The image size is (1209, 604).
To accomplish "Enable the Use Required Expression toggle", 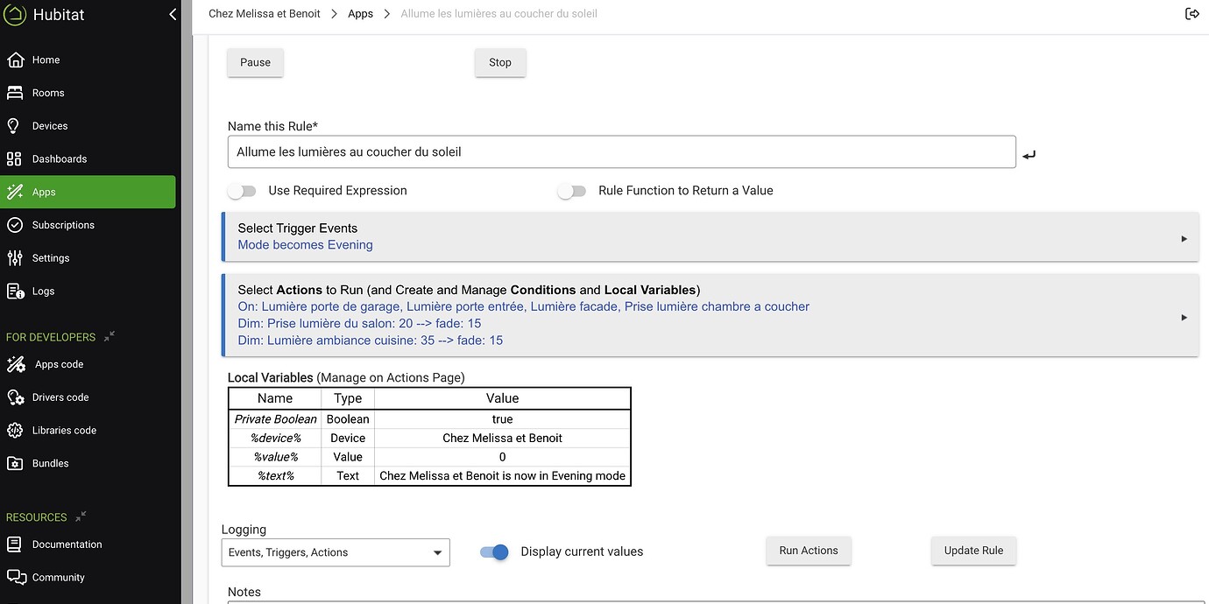I will click(242, 191).
